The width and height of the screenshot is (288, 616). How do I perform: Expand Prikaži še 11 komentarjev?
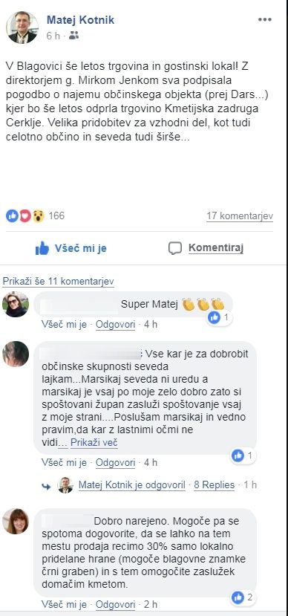(58, 282)
